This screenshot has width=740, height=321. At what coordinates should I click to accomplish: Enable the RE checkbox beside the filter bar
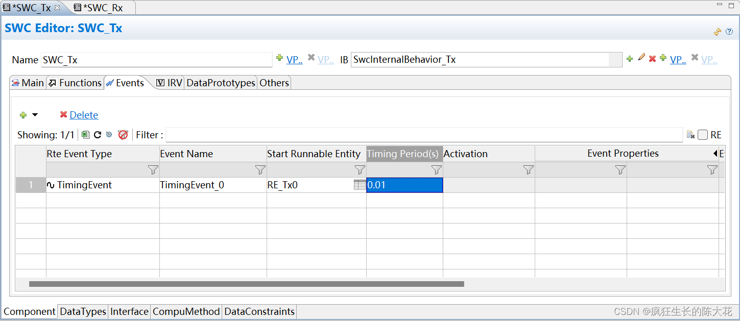click(703, 134)
